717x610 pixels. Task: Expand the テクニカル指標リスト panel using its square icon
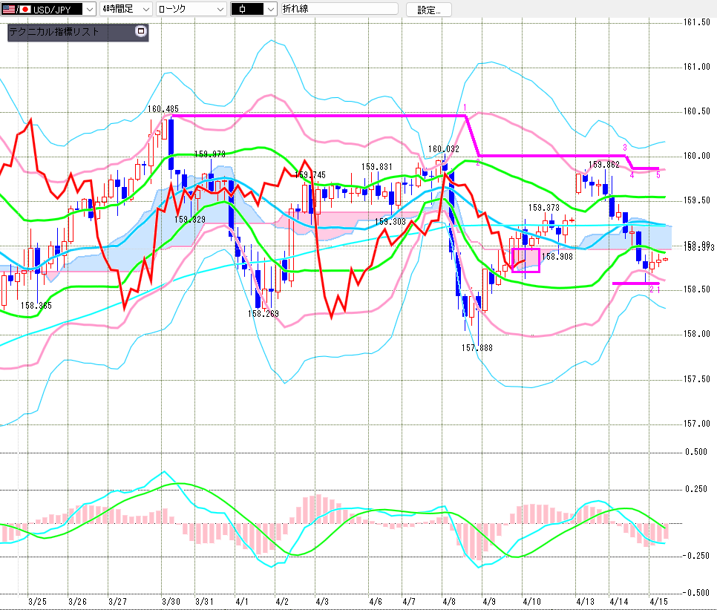pyautogui.click(x=141, y=32)
